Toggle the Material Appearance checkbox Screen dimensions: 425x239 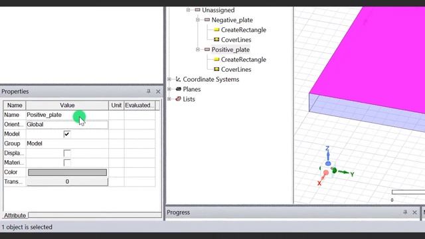66,163
